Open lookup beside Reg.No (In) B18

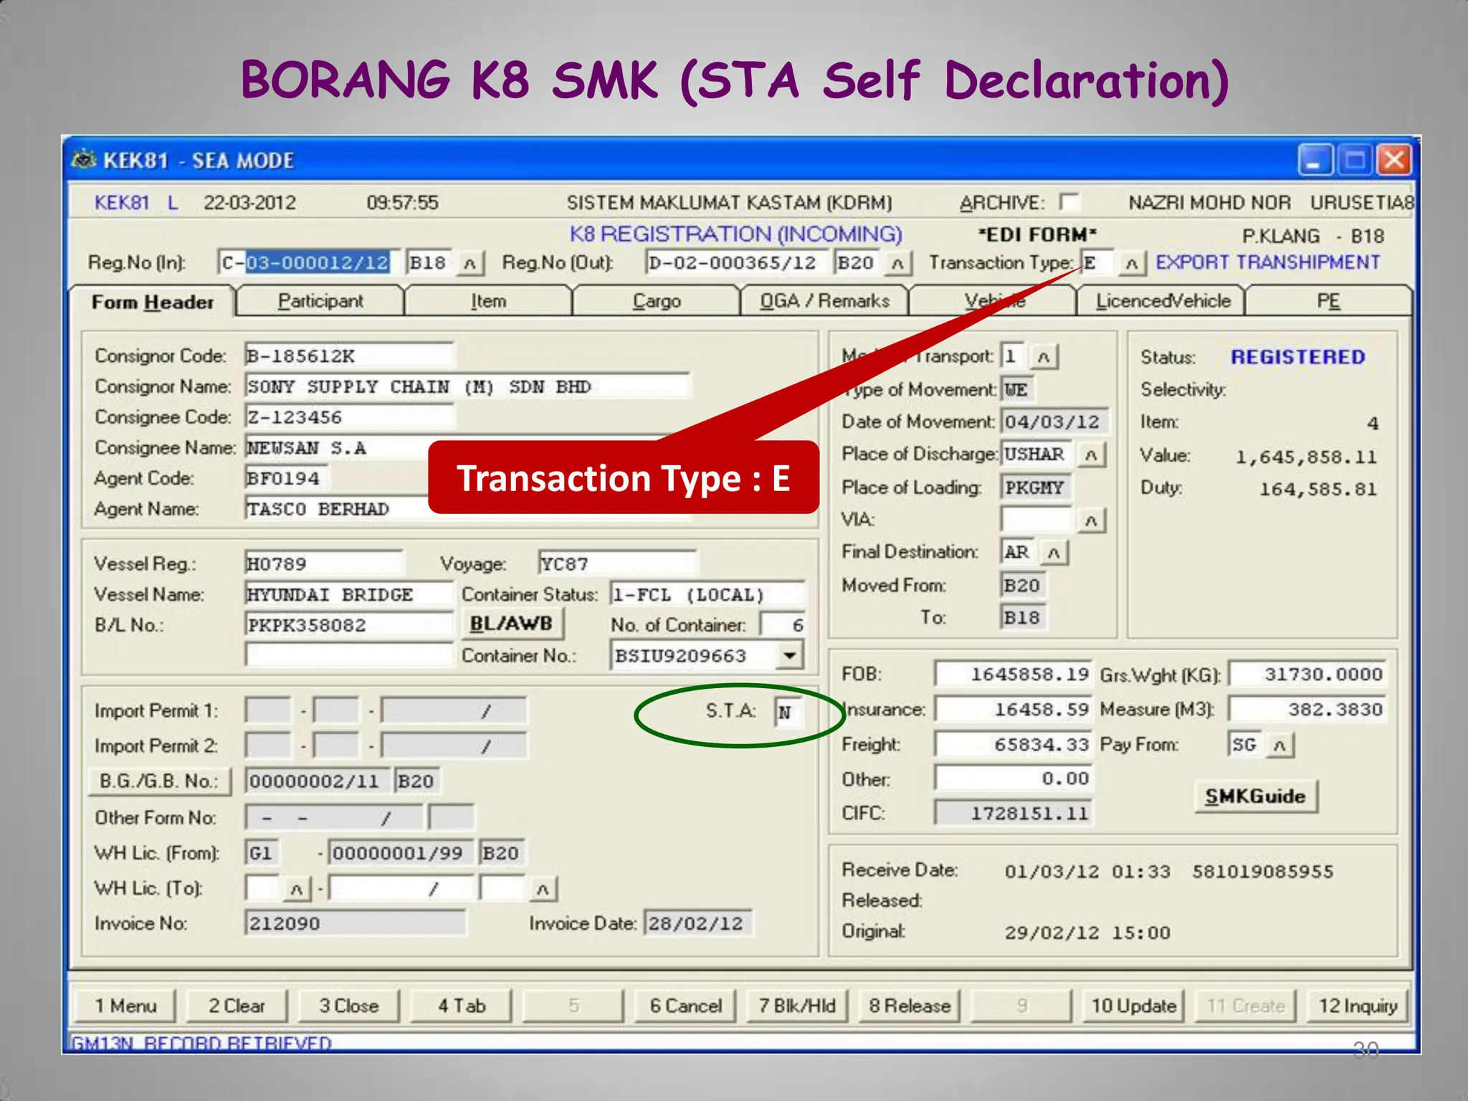470,263
